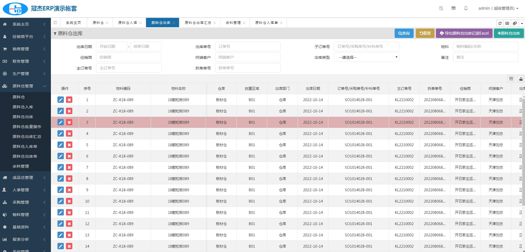This screenshot has height=252, width=525.
Task: Click the refresh tab icon
Action: coord(500,23)
